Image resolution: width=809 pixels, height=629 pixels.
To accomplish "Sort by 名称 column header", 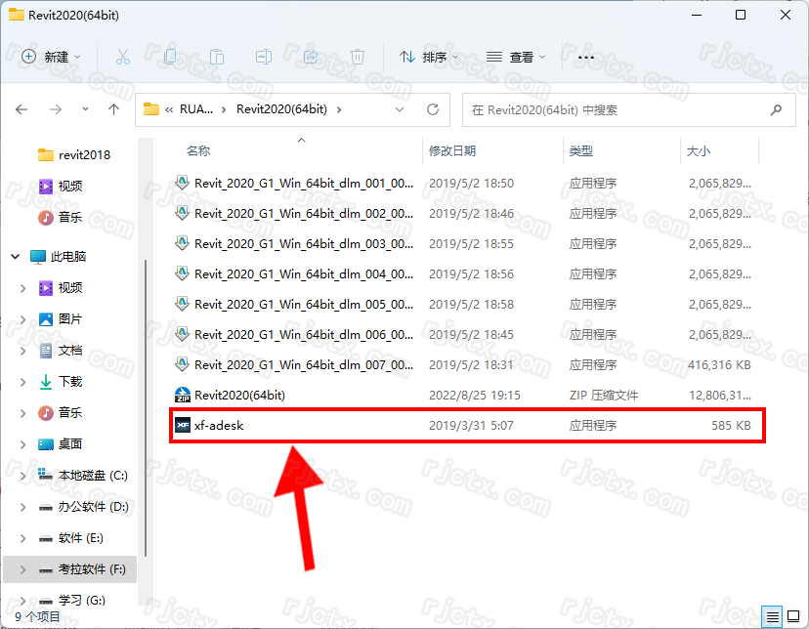I will [198, 151].
